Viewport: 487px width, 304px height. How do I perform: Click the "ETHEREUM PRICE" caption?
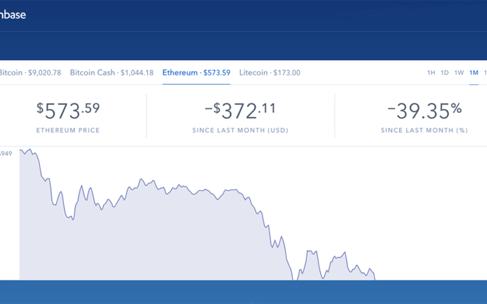(x=68, y=130)
